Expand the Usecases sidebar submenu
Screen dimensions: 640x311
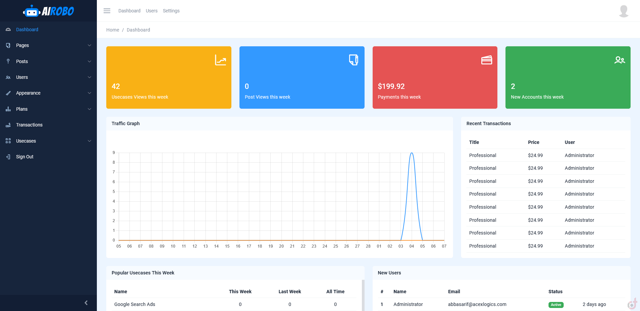click(x=89, y=141)
